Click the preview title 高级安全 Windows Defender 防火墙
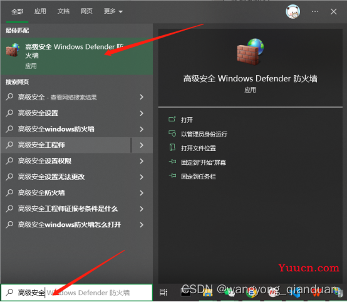This screenshot has height=302, width=347. coord(251,78)
